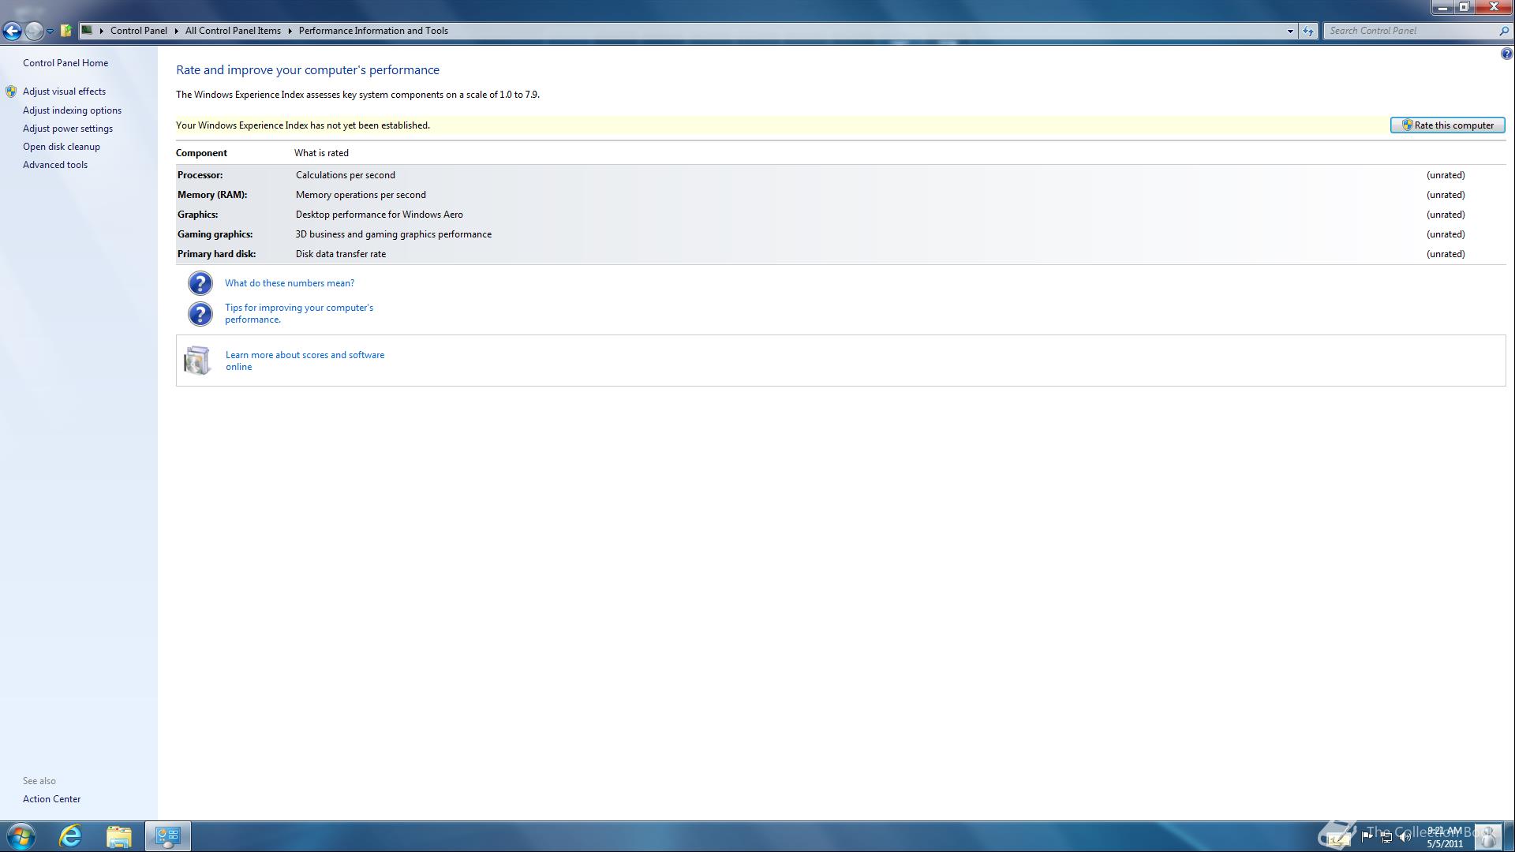1515x852 pixels.
Task: Click help icon beside What do these numbers mean
Action: point(200,283)
